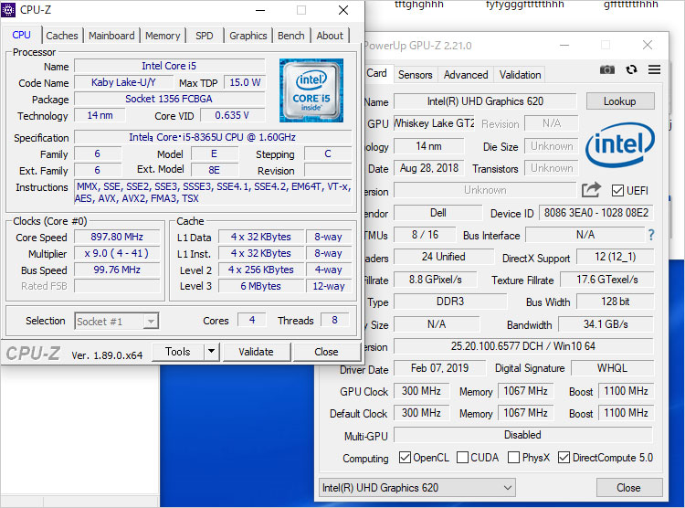The height and width of the screenshot is (508, 685).
Task: Click the GPU Whiskey Lake GT2 field
Action: 434,123
